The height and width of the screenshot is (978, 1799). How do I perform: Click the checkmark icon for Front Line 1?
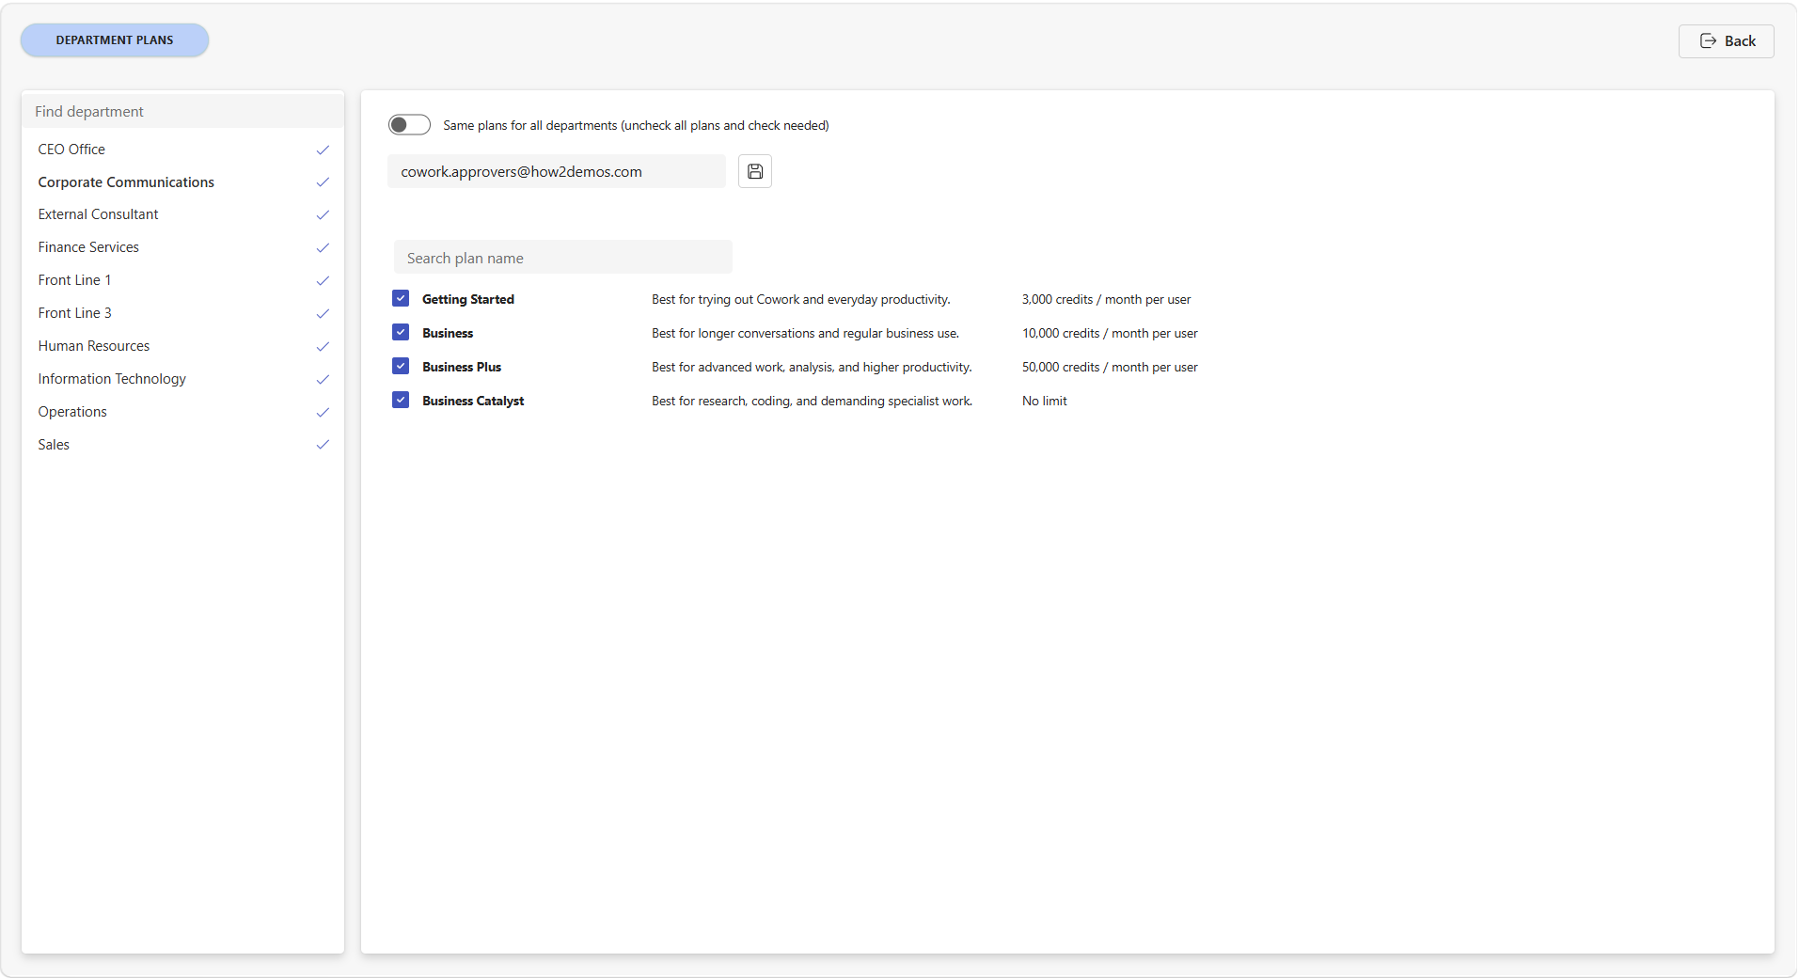point(323,281)
